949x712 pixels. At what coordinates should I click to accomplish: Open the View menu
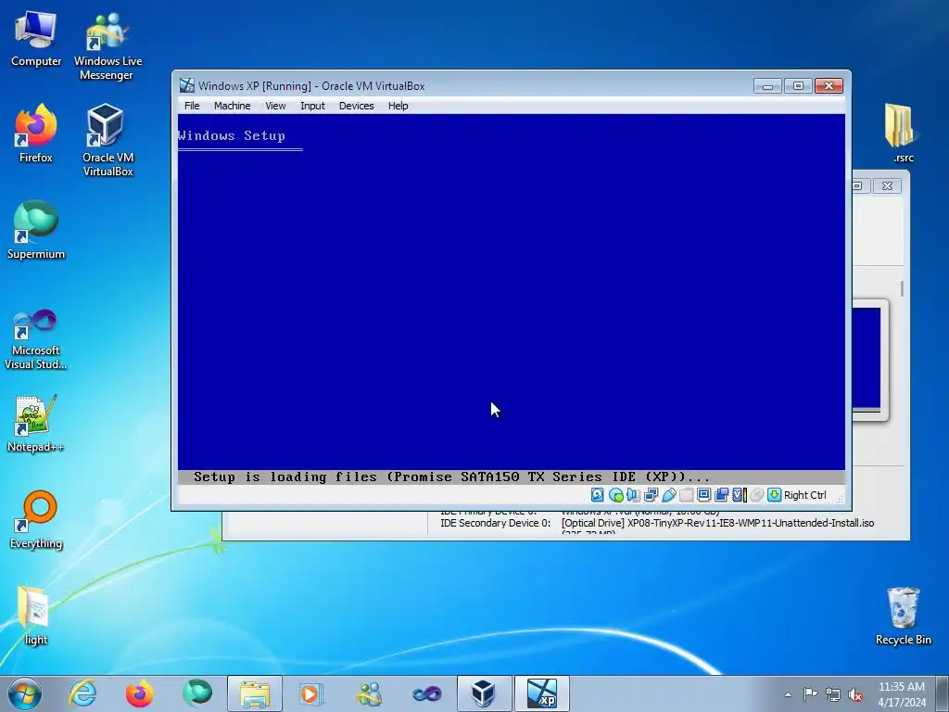point(275,106)
